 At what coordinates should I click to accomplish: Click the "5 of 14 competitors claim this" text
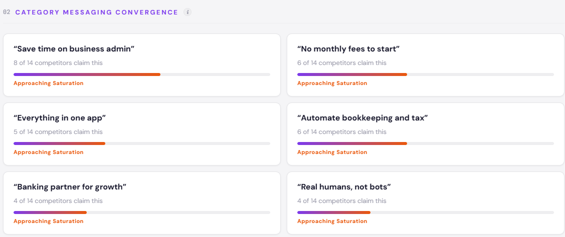(x=58, y=132)
